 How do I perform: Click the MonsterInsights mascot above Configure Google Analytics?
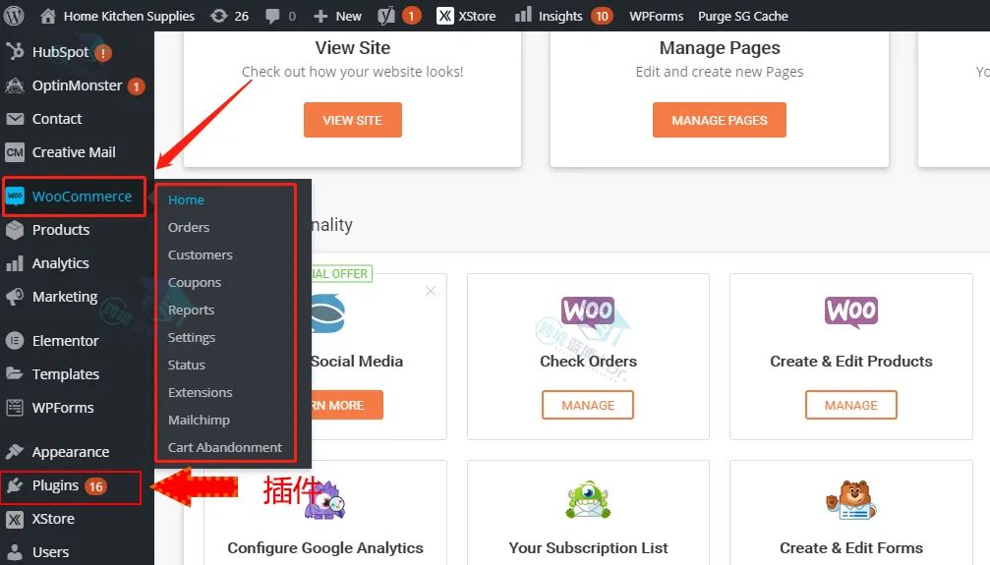[x=324, y=500]
